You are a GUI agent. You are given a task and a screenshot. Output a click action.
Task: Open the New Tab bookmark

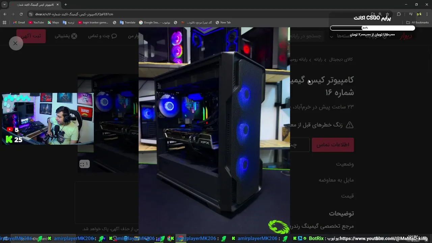223,23
